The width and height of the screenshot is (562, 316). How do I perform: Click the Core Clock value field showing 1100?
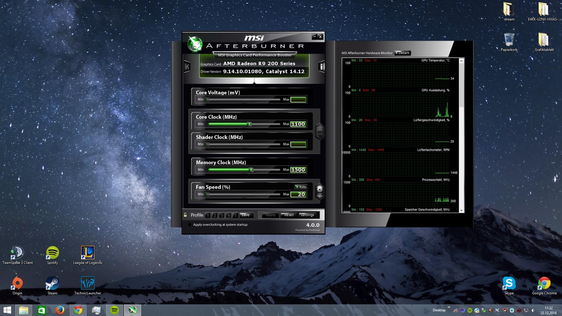coord(298,124)
